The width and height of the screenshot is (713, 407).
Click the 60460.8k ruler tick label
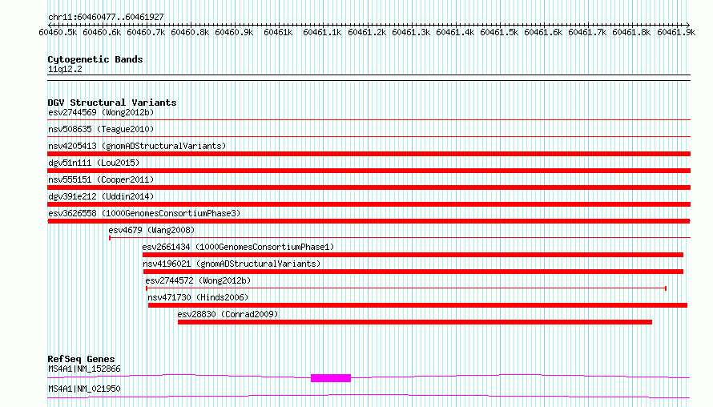(190, 32)
